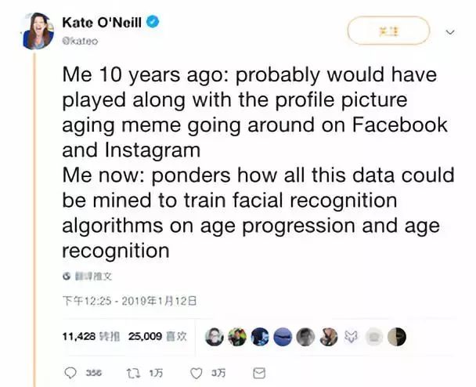Click the fox-logo liker avatar

352,336
